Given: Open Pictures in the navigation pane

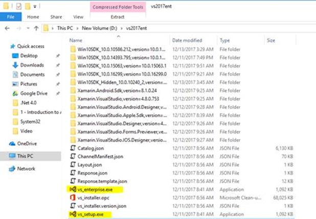Looking at the screenshot, I should click(x=29, y=84).
